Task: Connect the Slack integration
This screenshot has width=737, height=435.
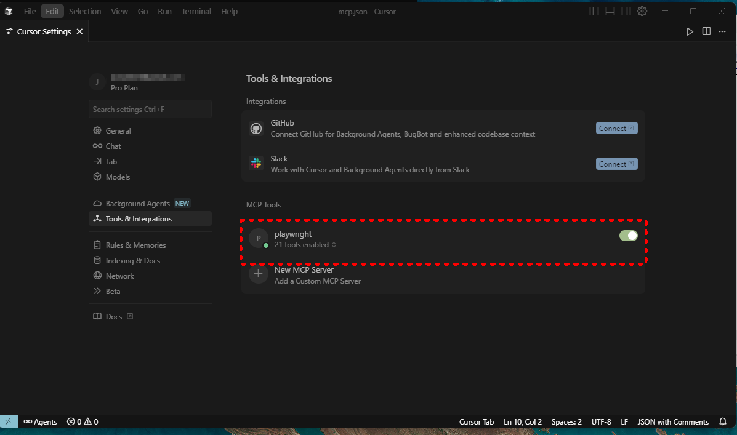Action: pyautogui.click(x=617, y=164)
